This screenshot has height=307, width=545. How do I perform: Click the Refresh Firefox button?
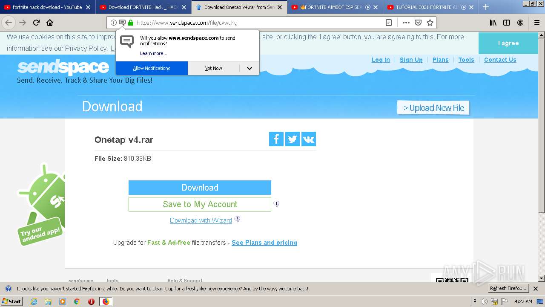(x=508, y=289)
